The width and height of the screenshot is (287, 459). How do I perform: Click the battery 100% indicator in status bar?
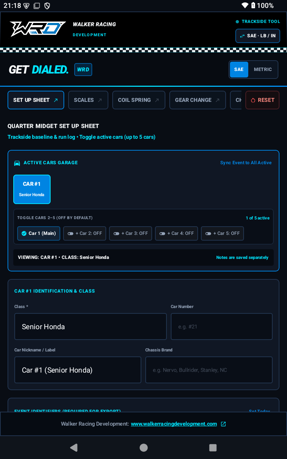point(262,5)
